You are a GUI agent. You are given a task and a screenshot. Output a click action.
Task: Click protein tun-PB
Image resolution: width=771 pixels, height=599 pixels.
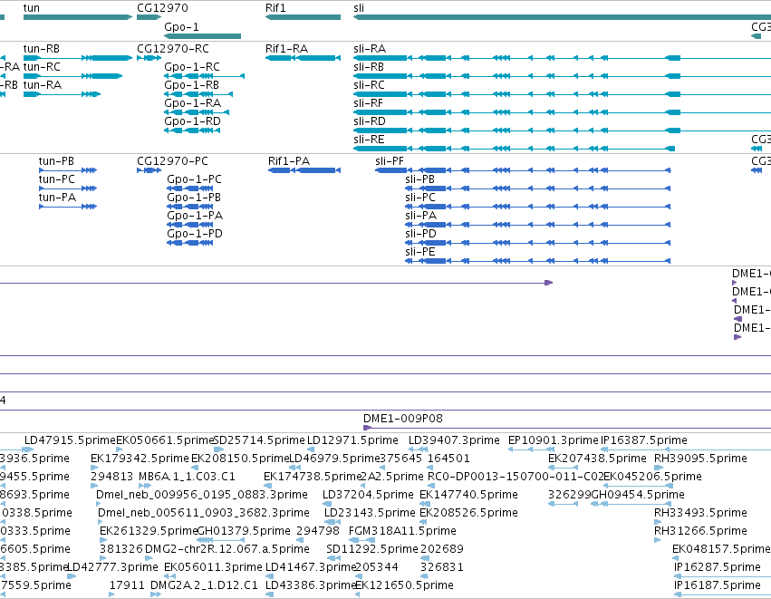coord(68,170)
